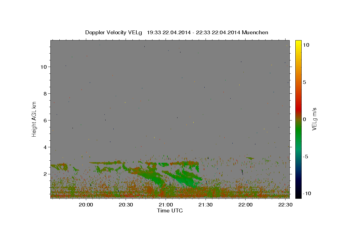The image size is (358, 238).
Task: Click the 20:30 time tick label
Action: click(x=126, y=205)
